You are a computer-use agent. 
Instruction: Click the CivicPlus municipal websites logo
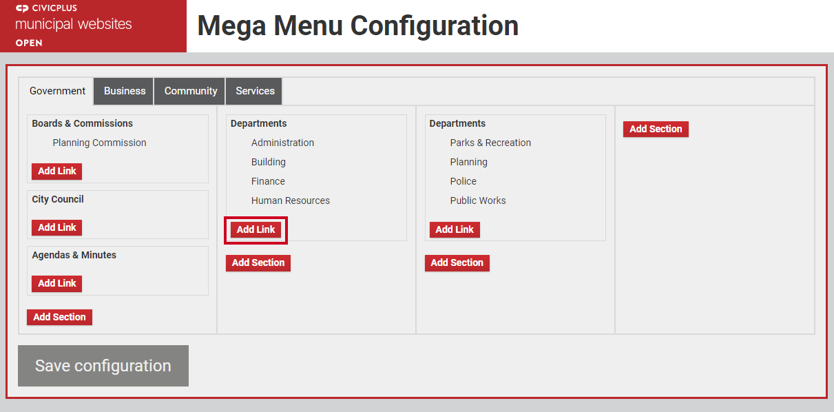(93, 26)
